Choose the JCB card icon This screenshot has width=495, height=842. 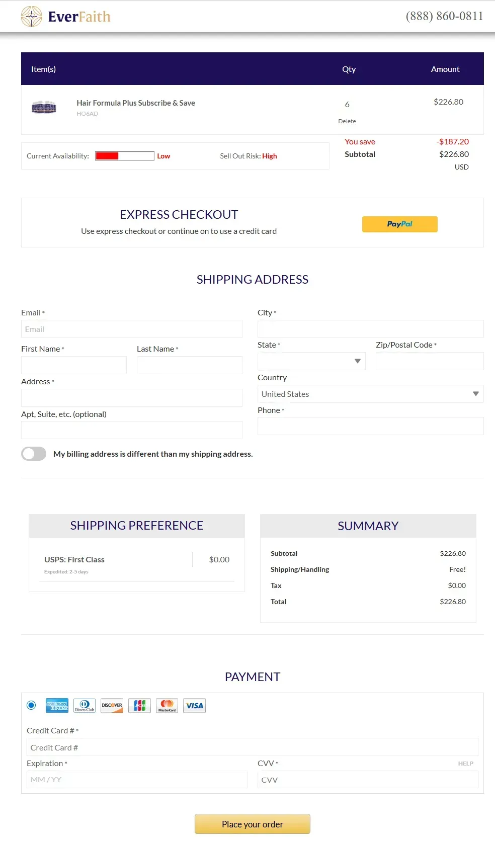tap(139, 706)
